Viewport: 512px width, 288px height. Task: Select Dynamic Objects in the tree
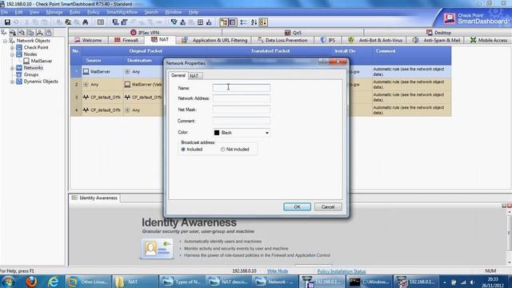click(41, 82)
